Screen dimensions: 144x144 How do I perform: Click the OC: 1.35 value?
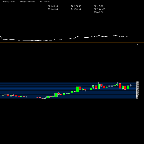tap(98, 6)
